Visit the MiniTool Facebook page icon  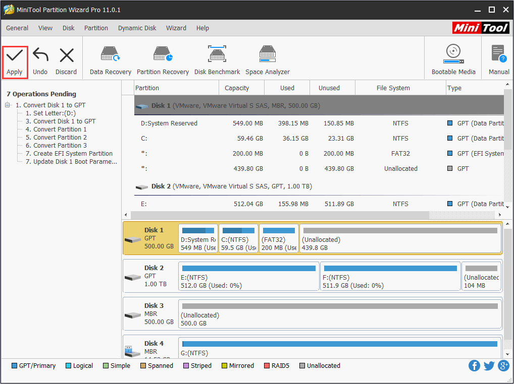click(474, 366)
